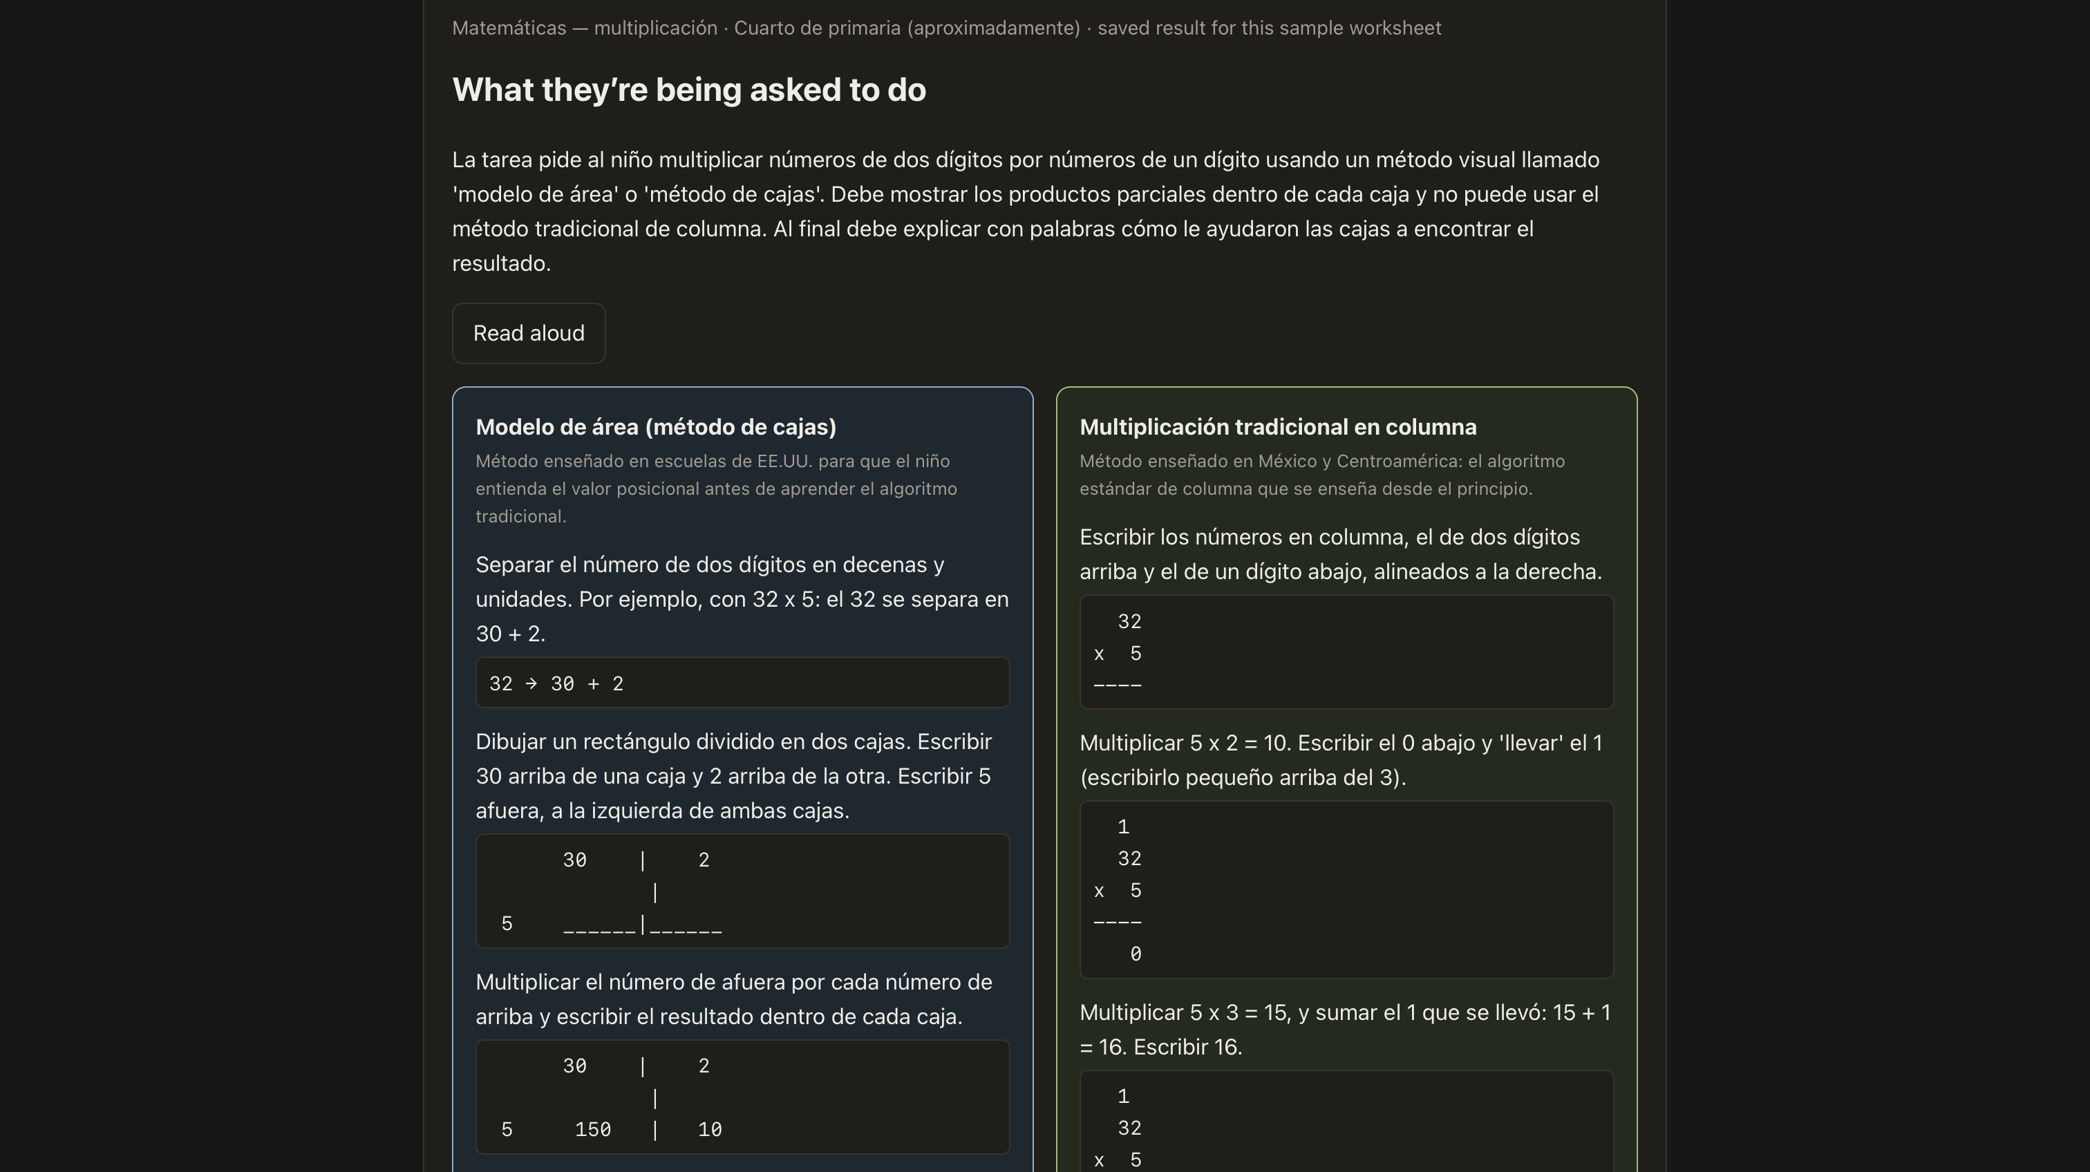The image size is (2090, 1172).
Task: Select the 'Modelo de área (método de cajas)' card title
Action: coord(656,428)
